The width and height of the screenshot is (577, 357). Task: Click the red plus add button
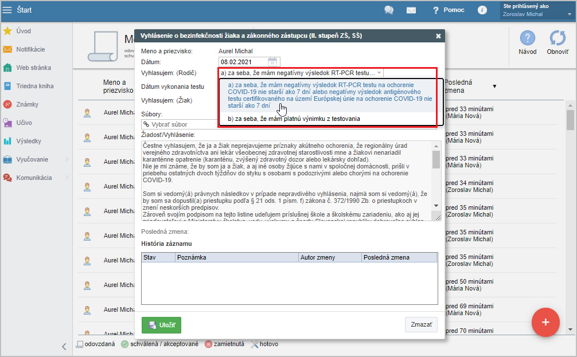pyautogui.click(x=545, y=322)
